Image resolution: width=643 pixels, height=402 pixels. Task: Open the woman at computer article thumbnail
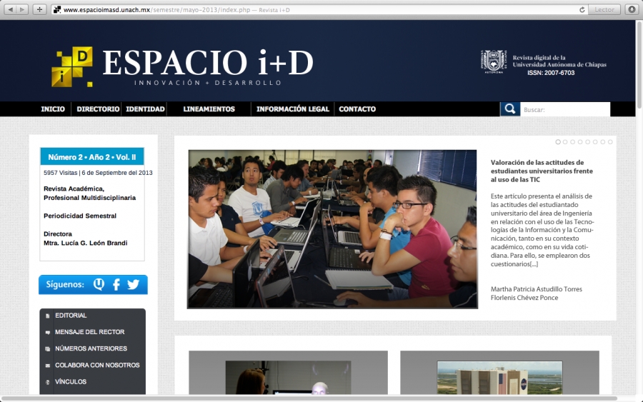[x=289, y=378]
